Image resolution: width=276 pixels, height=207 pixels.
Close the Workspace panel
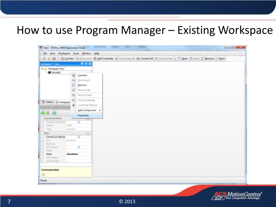(90, 64)
